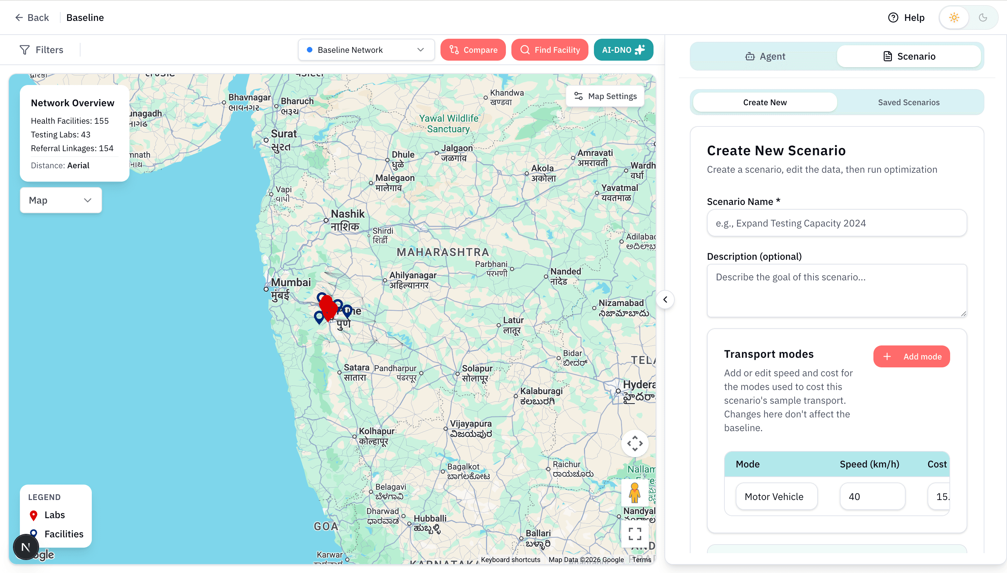Edit the Motor Vehicle mode name field
Image resolution: width=1007 pixels, height=573 pixels.
776,497
